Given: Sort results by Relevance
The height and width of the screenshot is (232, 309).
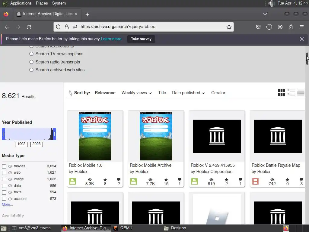Looking at the screenshot, I should coord(105,93).
